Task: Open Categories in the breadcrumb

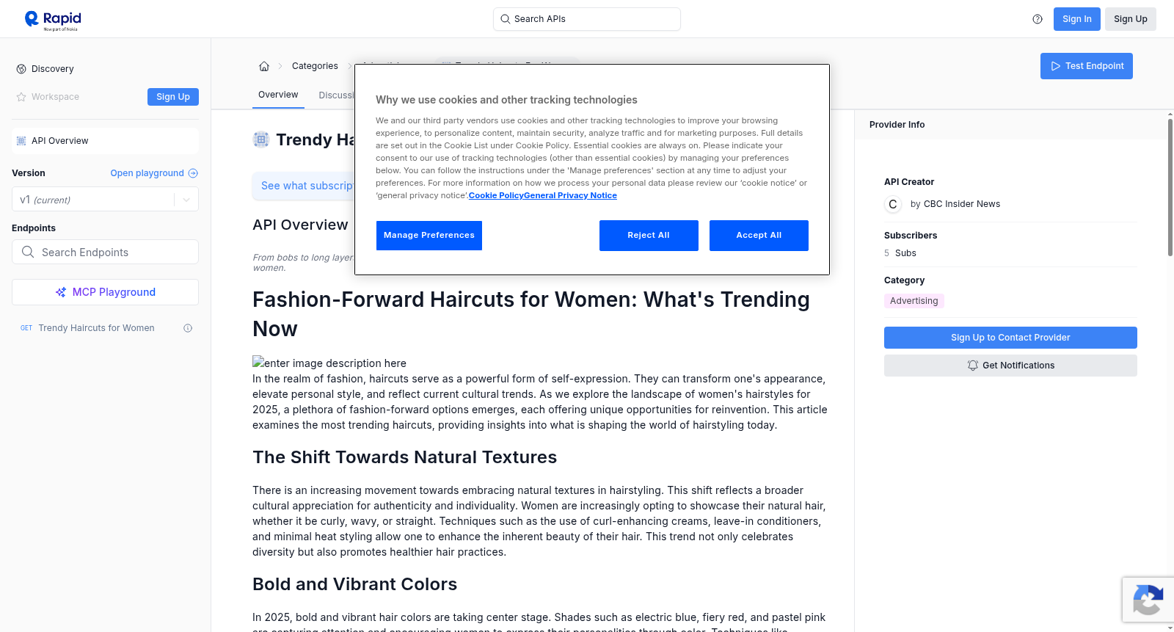Action: 315,66
